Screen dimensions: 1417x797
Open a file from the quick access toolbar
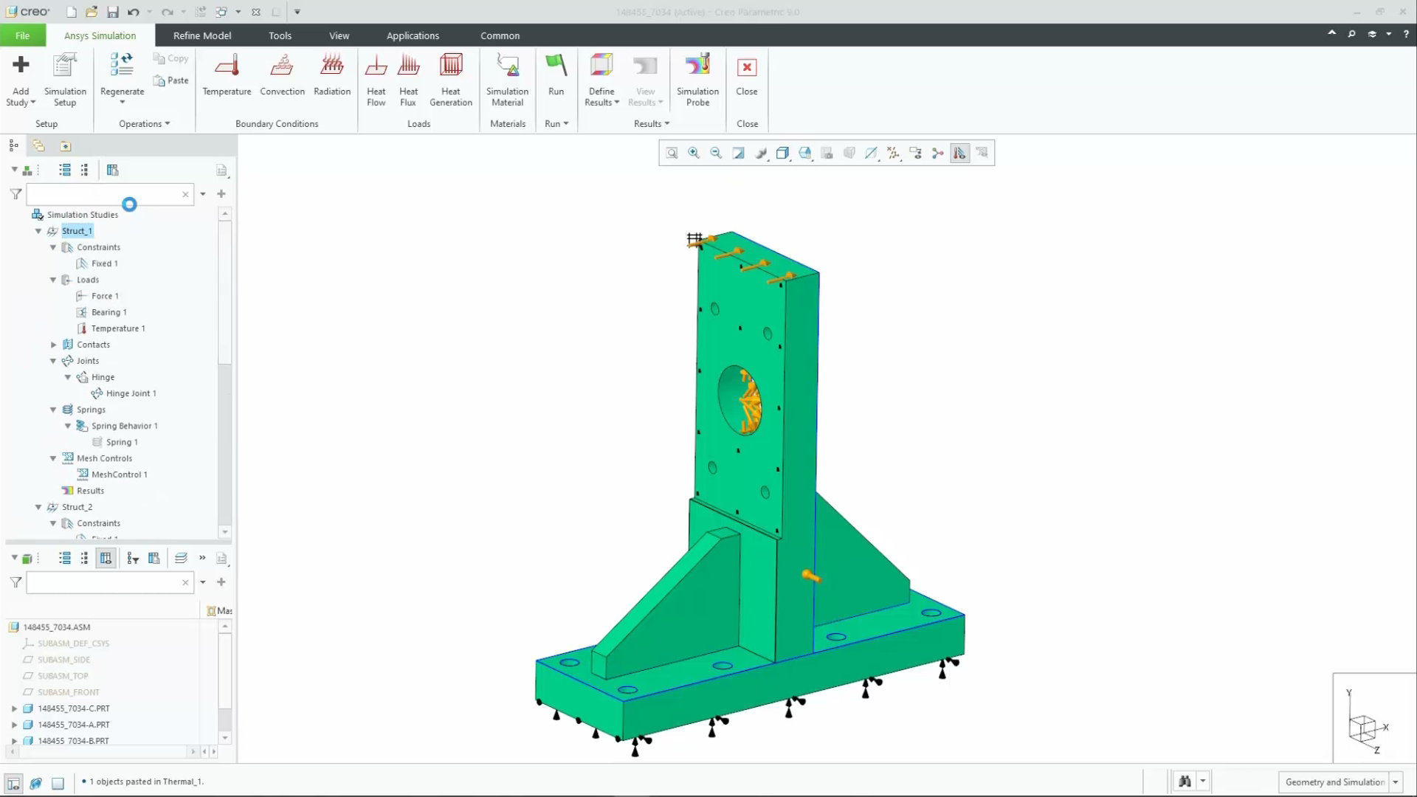pos(92,12)
